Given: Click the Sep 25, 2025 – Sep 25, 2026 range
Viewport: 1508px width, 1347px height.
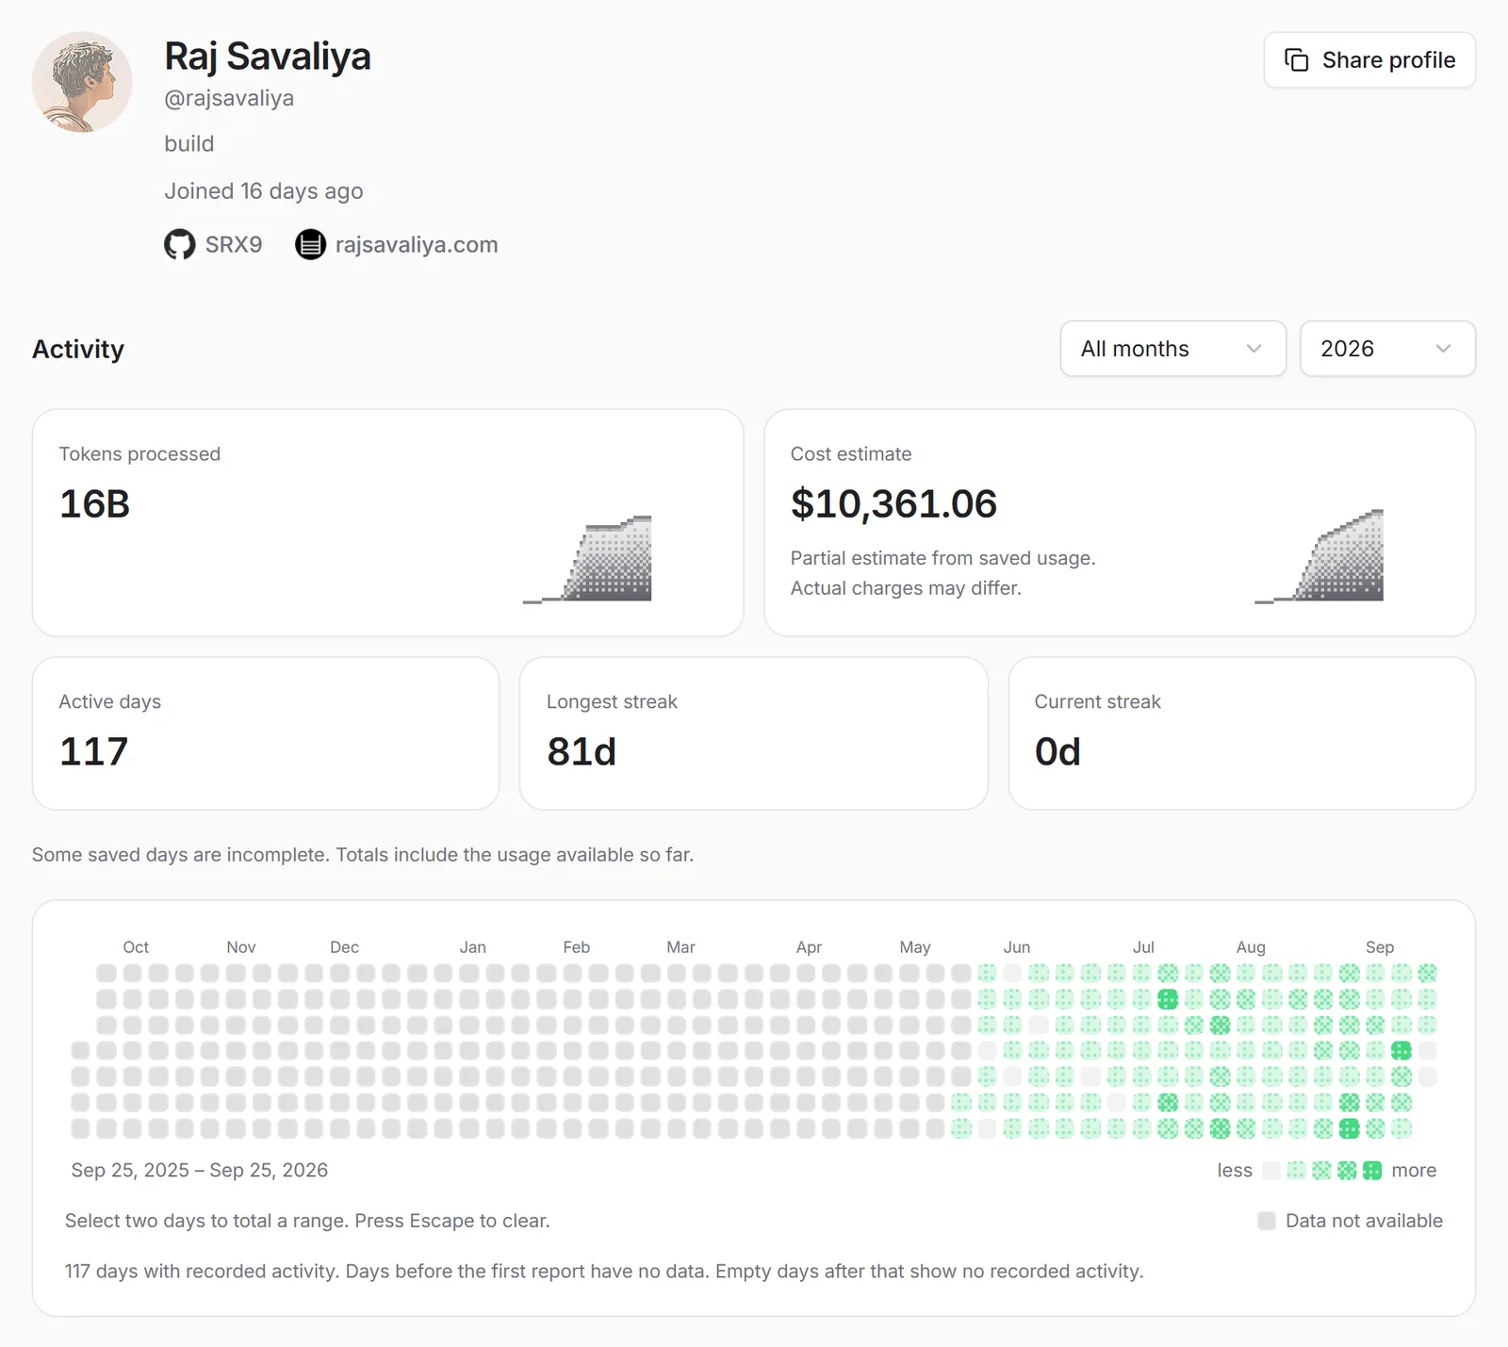Looking at the screenshot, I should pos(200,1171).
